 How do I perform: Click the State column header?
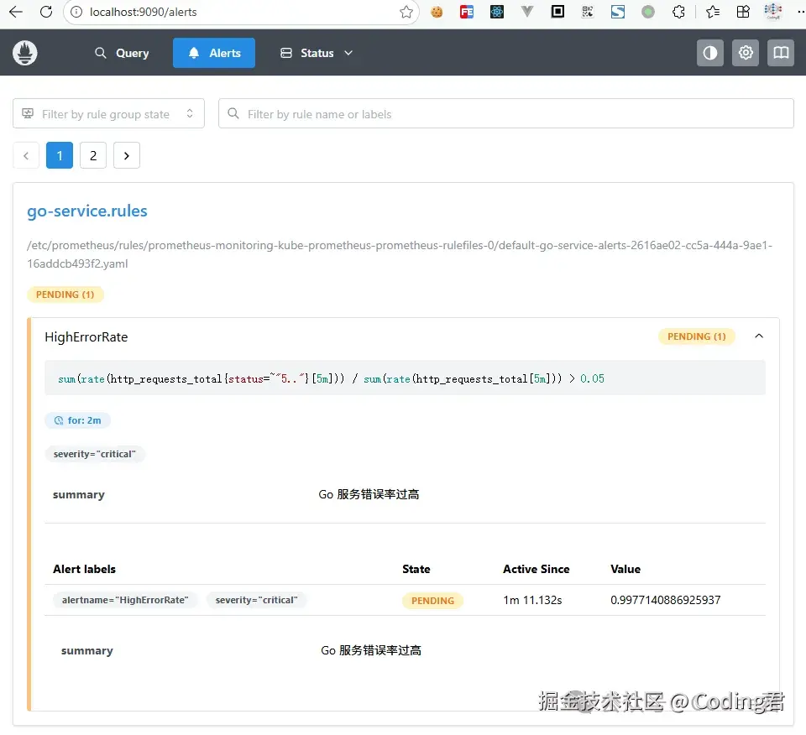coord(416,569)
